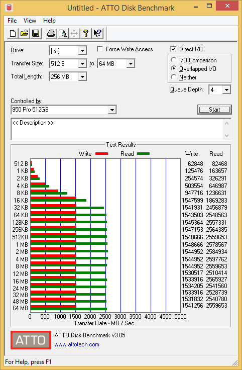
Task: Click description box scroll down arrow
Action: (x=226, y=135)
